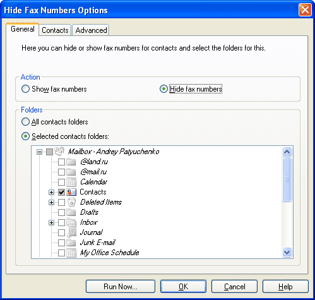Open the Contacts tab
This screenshot has width=315, height=300.
55,30
